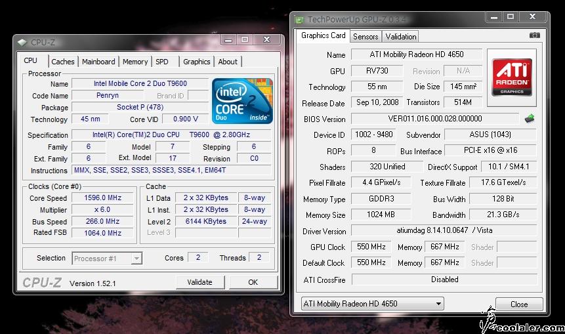
Task: Switch to the Graphics tab in CPU-Z
Action: 196,62
